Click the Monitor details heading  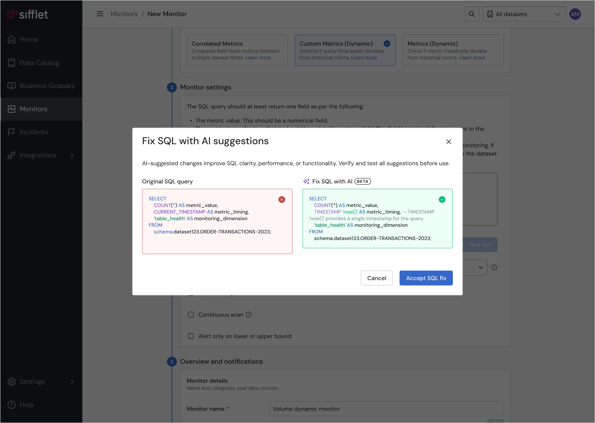pos(207,381)
